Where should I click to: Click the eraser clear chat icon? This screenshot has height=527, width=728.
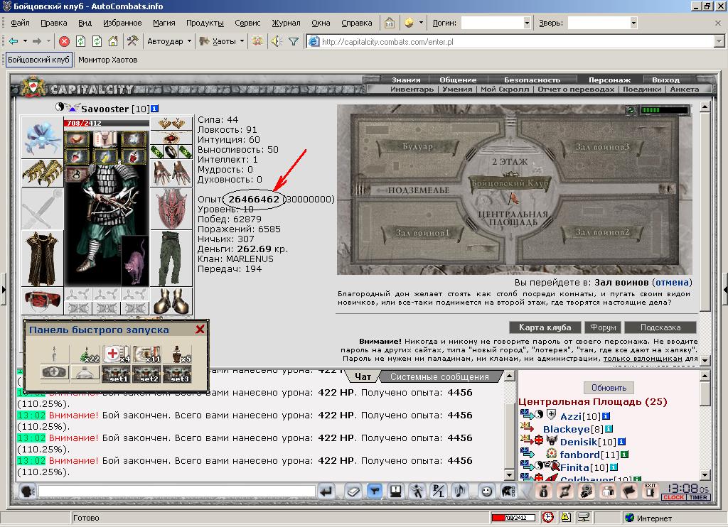click(353, 491)
